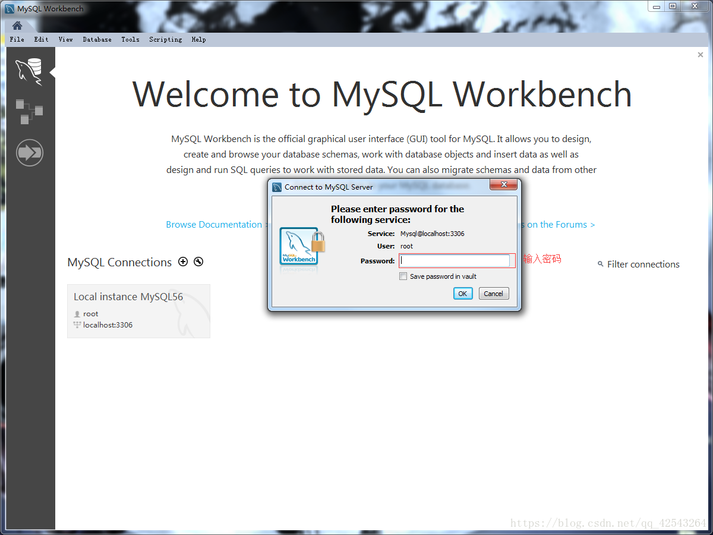Open the Database menu

point(97,39)
